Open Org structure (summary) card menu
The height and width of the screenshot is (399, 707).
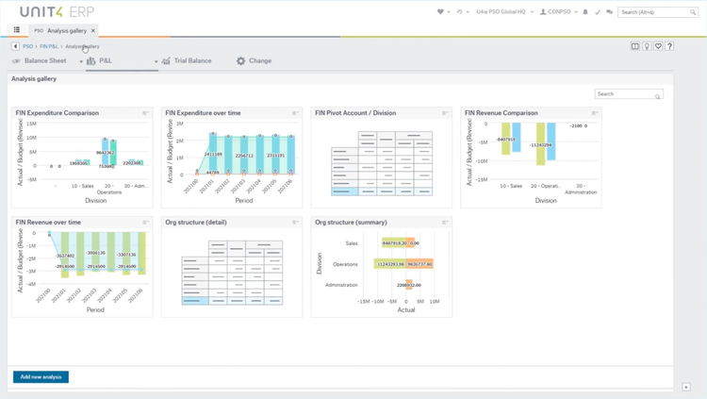pos(445,222)
